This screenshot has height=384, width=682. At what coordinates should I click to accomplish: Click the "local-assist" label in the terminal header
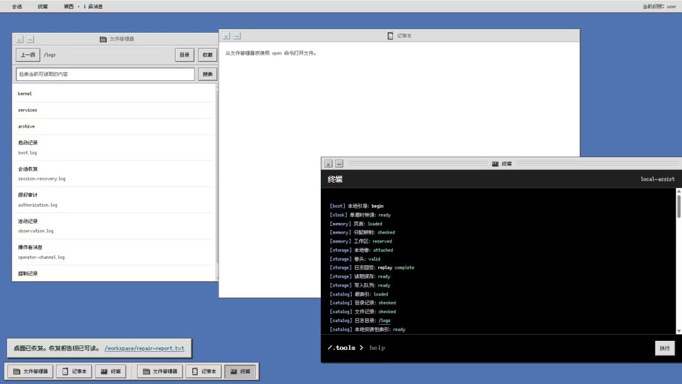657,179
